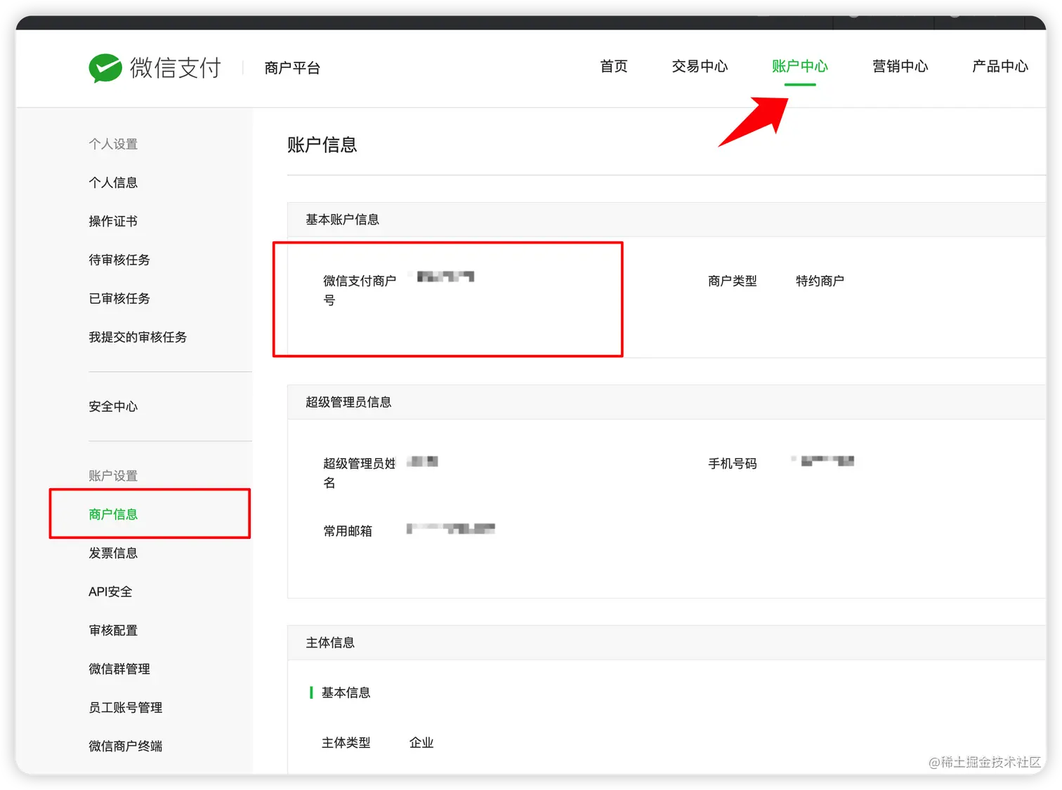Click the 商户平台 header text
Image resolution: width=1062 pixels, height=790 pixels.
[292, 68]
